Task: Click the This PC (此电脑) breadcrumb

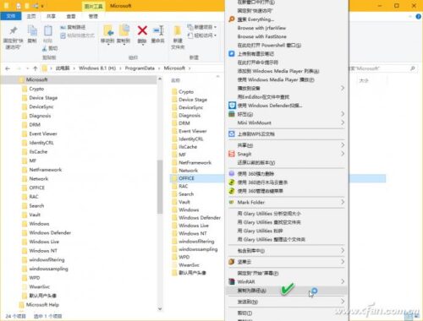Action: coord(63,68)
